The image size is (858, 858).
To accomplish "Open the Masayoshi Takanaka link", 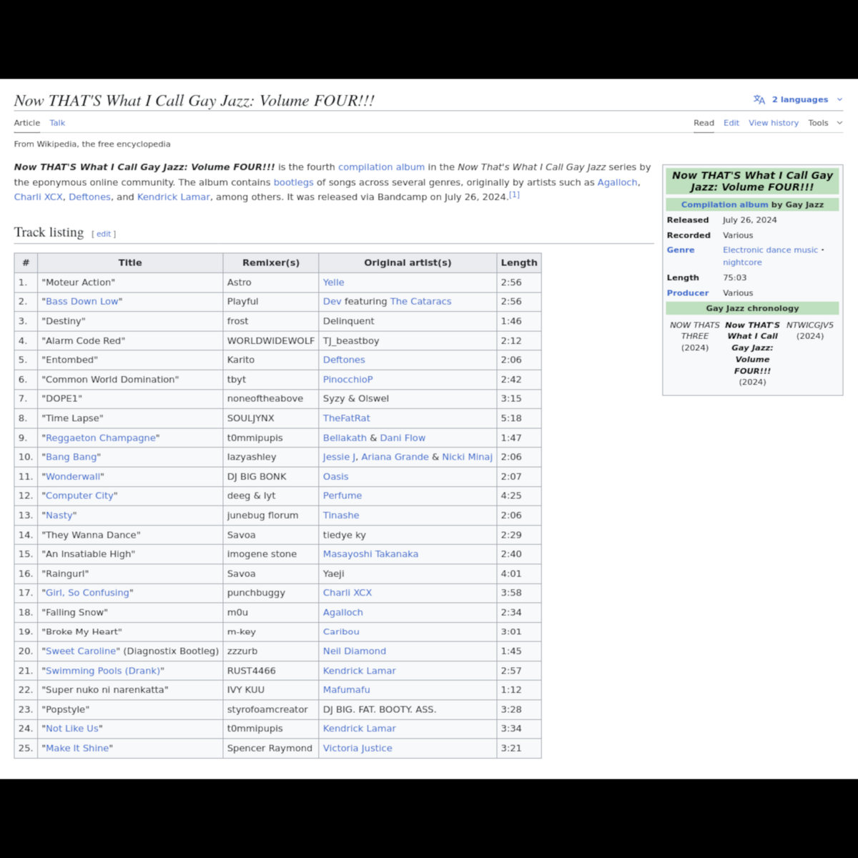I will click(370, 554).
